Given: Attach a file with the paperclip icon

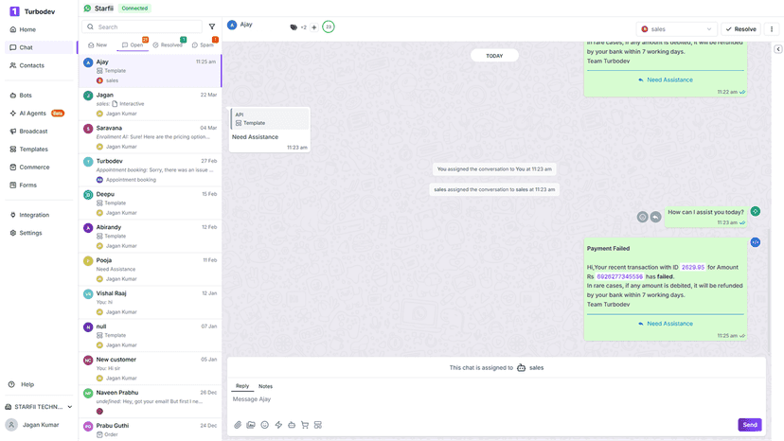Looking at the screenshot, I should (238, 425).
